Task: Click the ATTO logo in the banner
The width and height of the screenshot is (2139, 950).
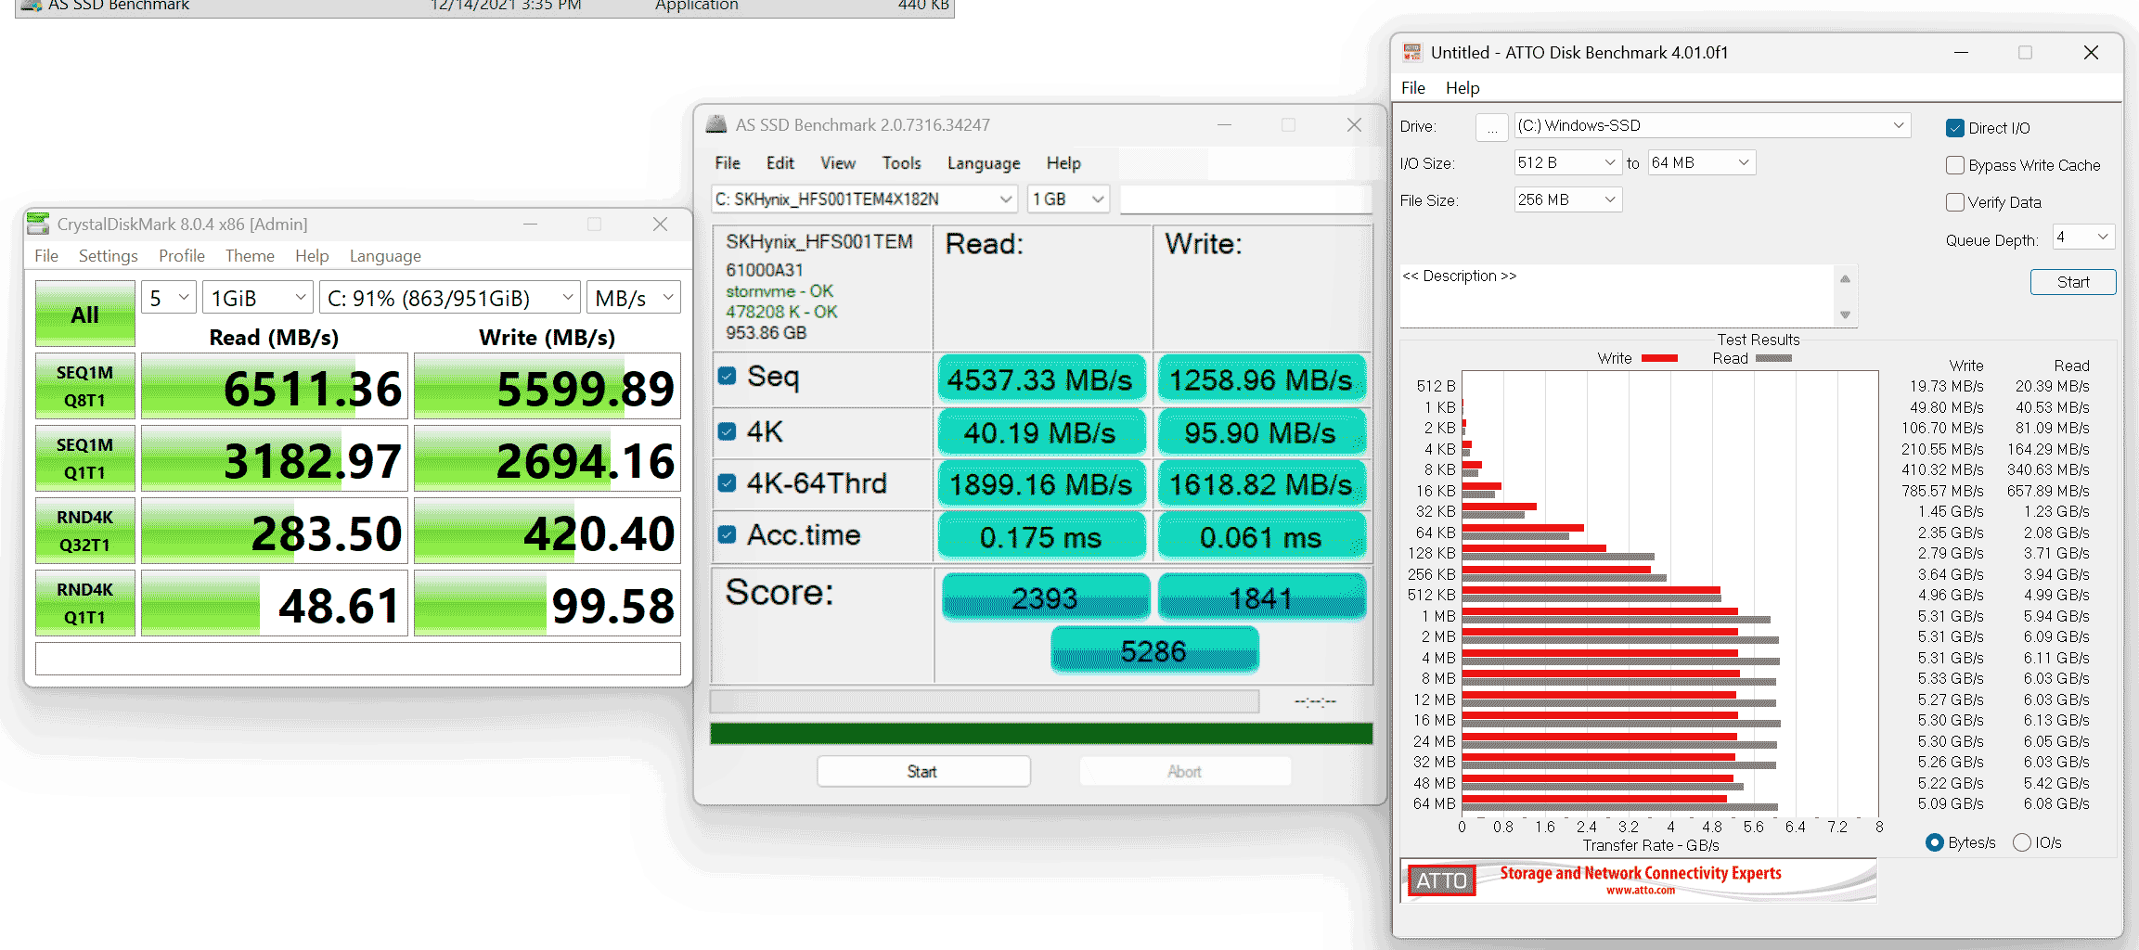Action: [1441, 880]
